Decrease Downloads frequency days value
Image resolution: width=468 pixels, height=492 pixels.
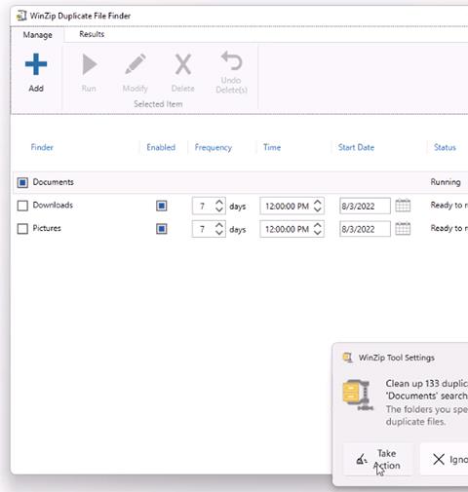point(219,209)
